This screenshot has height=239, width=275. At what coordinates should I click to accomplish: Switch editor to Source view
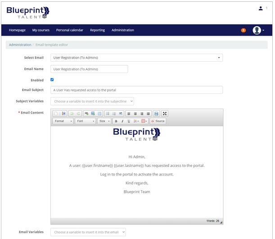click(158, 121)
